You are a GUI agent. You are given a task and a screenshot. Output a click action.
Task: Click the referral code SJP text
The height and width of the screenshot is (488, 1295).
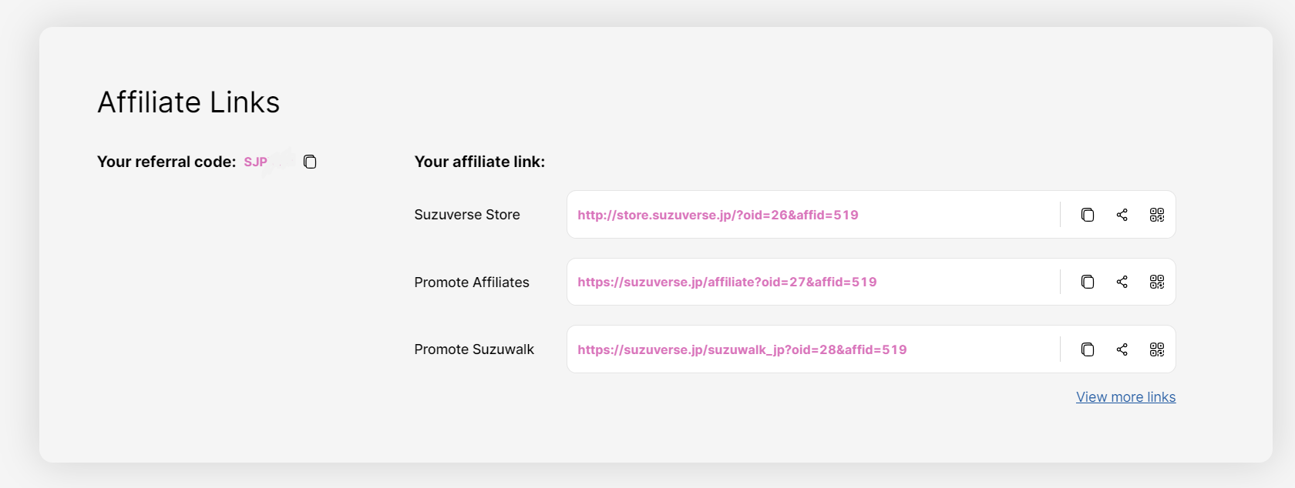[256, 162]
